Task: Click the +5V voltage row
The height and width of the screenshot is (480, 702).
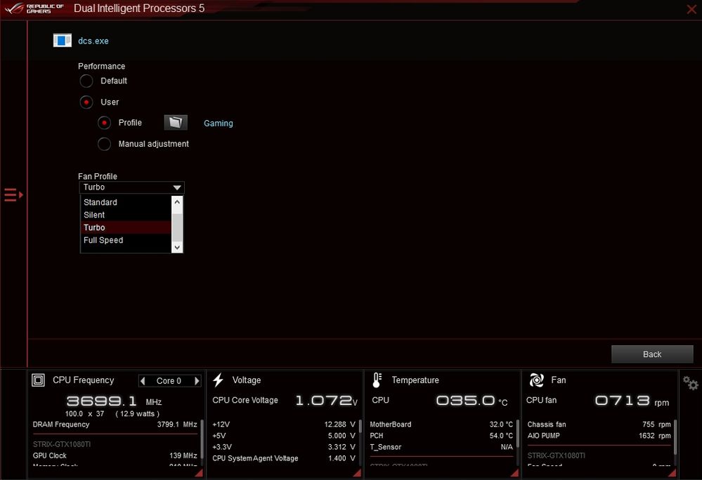Action: pos(284,436)
